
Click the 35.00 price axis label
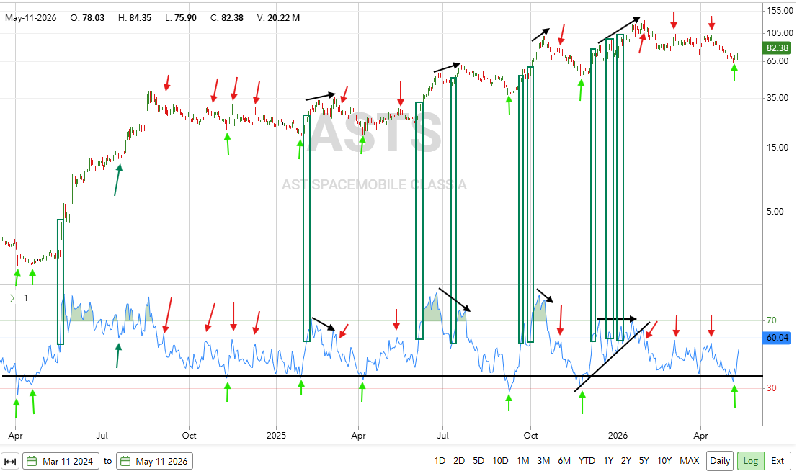[778, 98]
